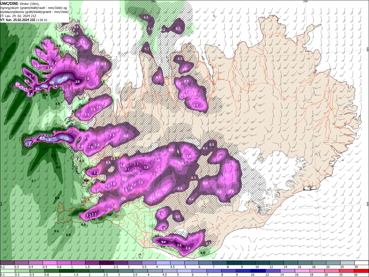Click the rose-red 25 mm rain legend swatch
This screenshot has width=369, height=277.
347,271
